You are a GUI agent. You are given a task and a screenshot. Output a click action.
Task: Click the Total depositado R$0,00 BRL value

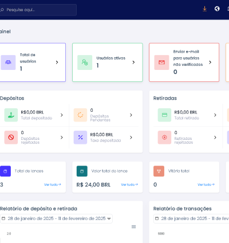point(32,112)
